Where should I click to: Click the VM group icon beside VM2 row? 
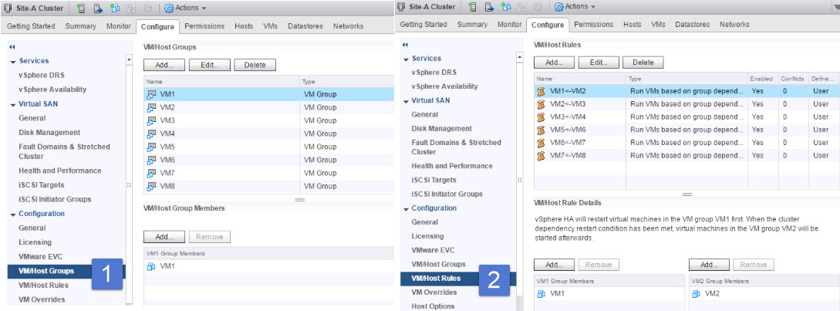(x=151, y=107)
